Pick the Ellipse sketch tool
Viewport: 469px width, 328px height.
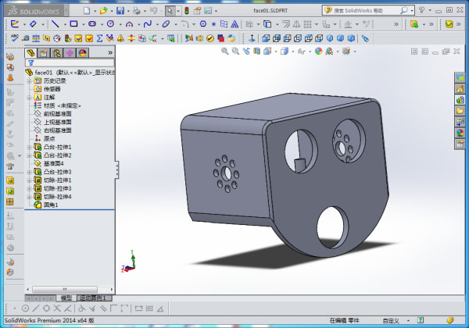pyautogui.click(x=166, y=24)
